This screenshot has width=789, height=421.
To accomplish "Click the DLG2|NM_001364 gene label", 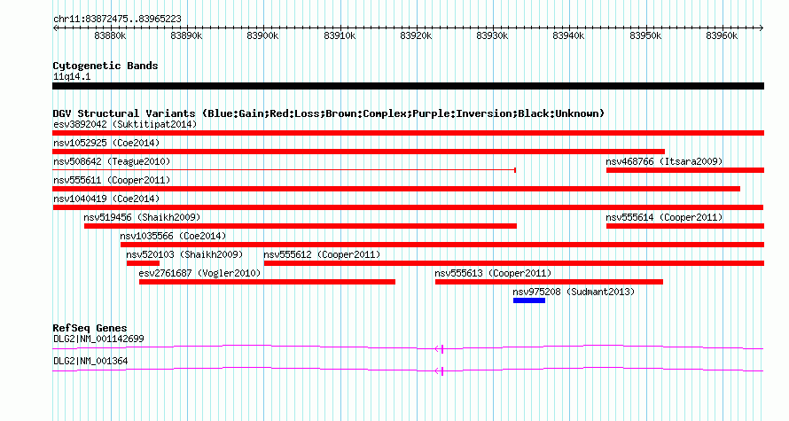I will 90,361.
